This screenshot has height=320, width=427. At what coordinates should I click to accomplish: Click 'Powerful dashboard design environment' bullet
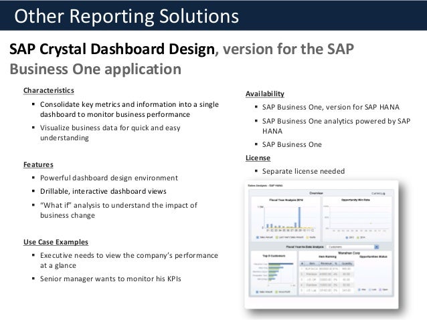coord(109,178)
